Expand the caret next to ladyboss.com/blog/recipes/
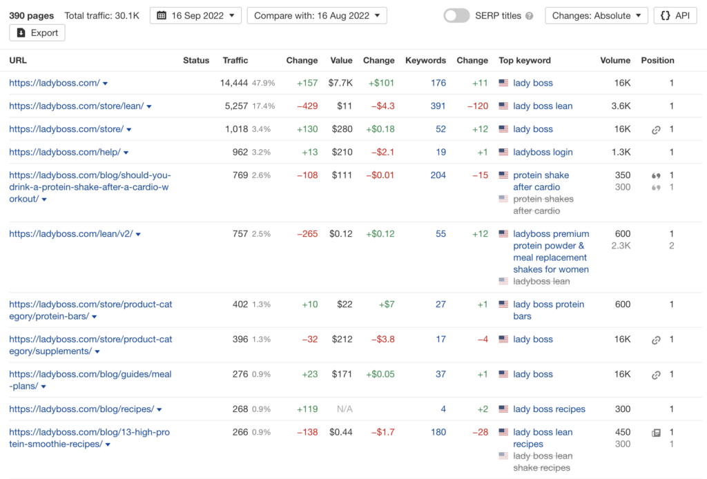Screen dimensions: 707x479 pyautogui.click(x=159, y=409)
